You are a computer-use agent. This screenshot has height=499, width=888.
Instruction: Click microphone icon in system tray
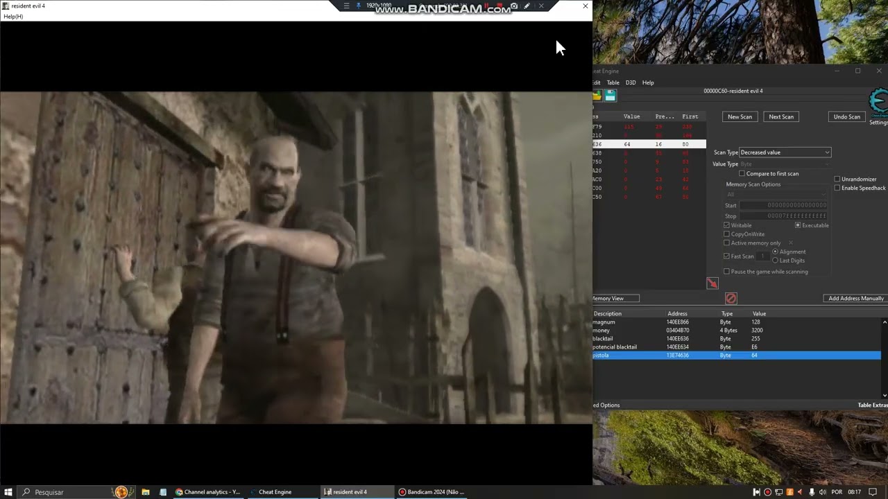tap(812, 492)
